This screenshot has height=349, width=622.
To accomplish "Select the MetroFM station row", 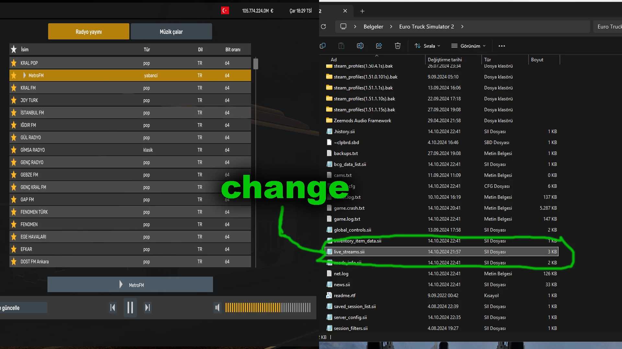I will 130,75.
